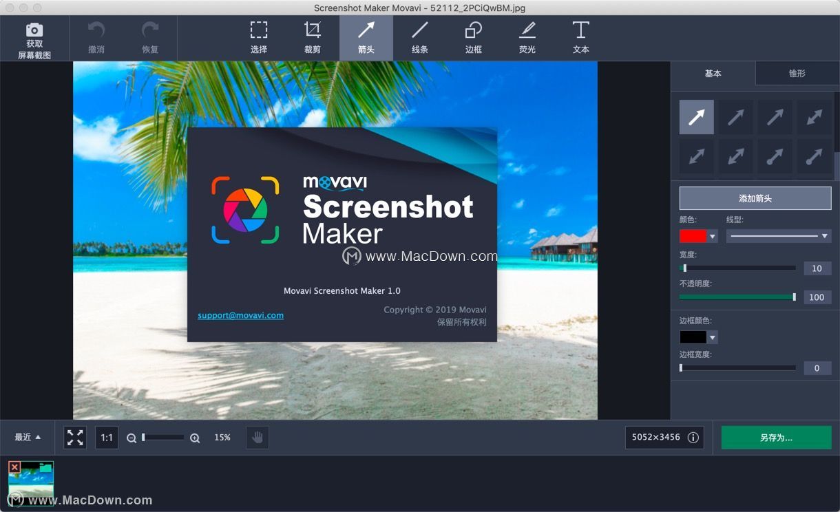Choose the fourth arrow style in top row
This screenshot has height=512, width=840.
[x=815, y=117]
